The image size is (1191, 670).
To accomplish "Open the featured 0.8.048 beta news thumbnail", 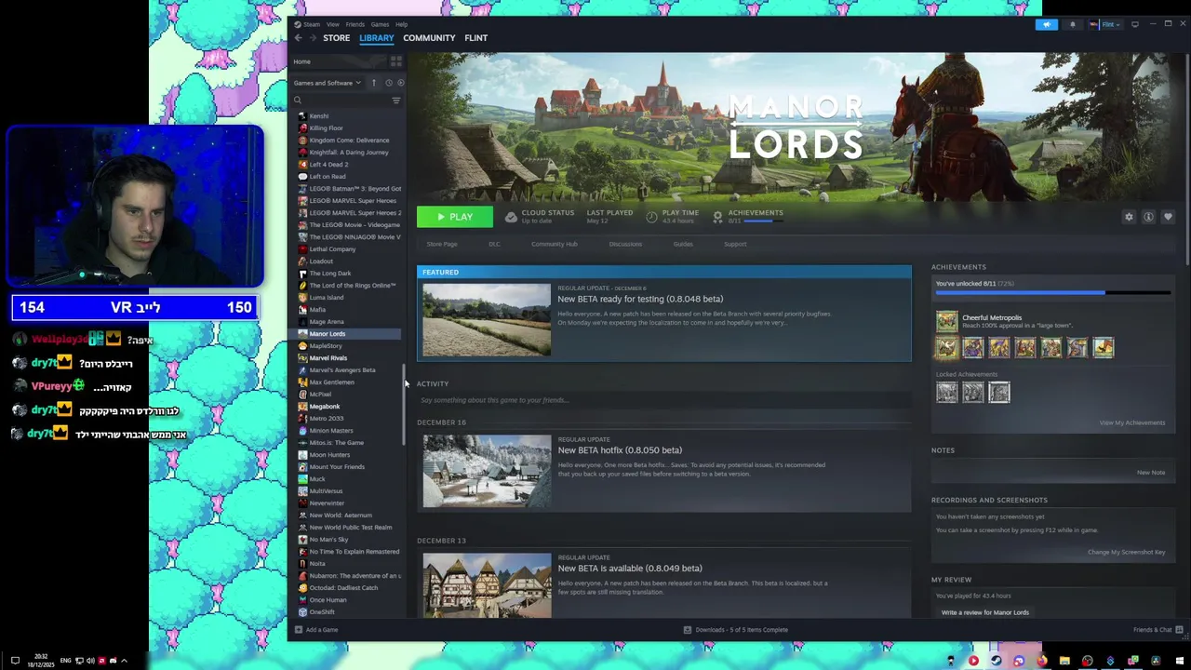I will coord(487,320).
